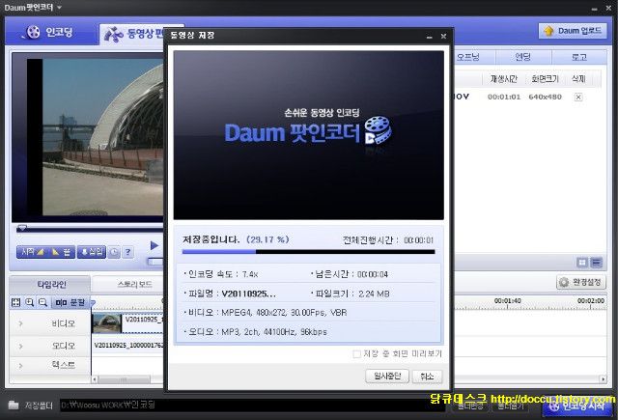
Task: Click the 재생시간 column header
Action: (504, 79)
